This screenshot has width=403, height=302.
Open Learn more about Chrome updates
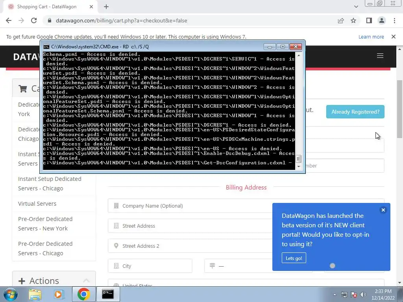pos(371,37)
